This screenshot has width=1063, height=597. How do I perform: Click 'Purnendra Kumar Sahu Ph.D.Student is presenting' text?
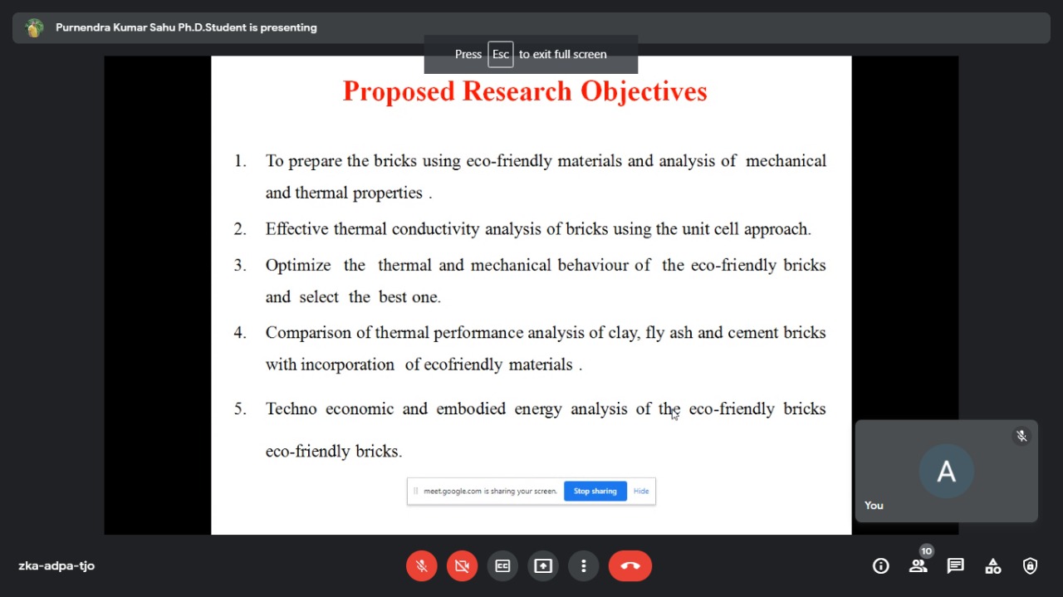coord(186,27)
